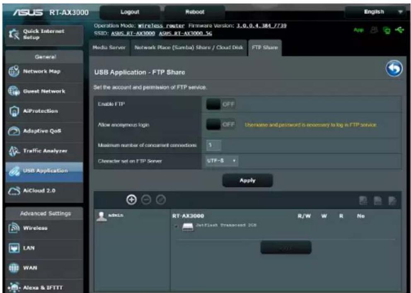Viewport: 411px width, 293px height.
Task: Click the R/W permission column header
Action: tap(304, 216)
